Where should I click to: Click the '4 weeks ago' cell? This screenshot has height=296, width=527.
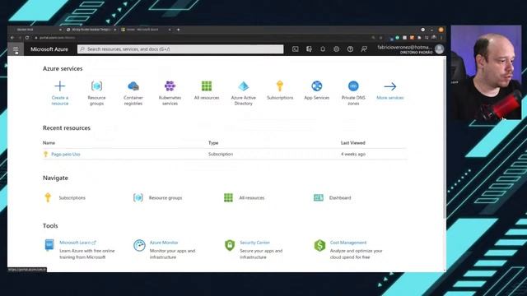353,155
